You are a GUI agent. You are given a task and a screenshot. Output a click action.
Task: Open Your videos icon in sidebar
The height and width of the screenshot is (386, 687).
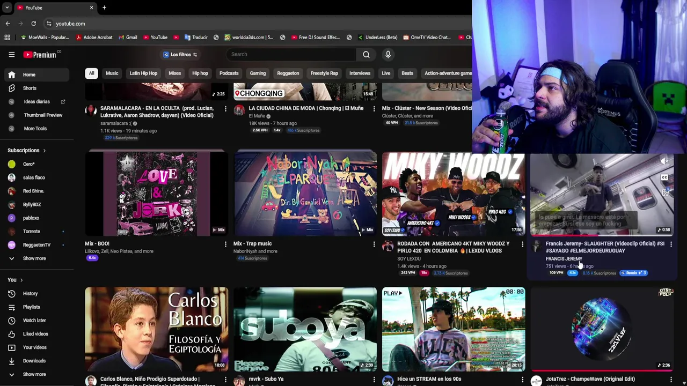(11, 347)
